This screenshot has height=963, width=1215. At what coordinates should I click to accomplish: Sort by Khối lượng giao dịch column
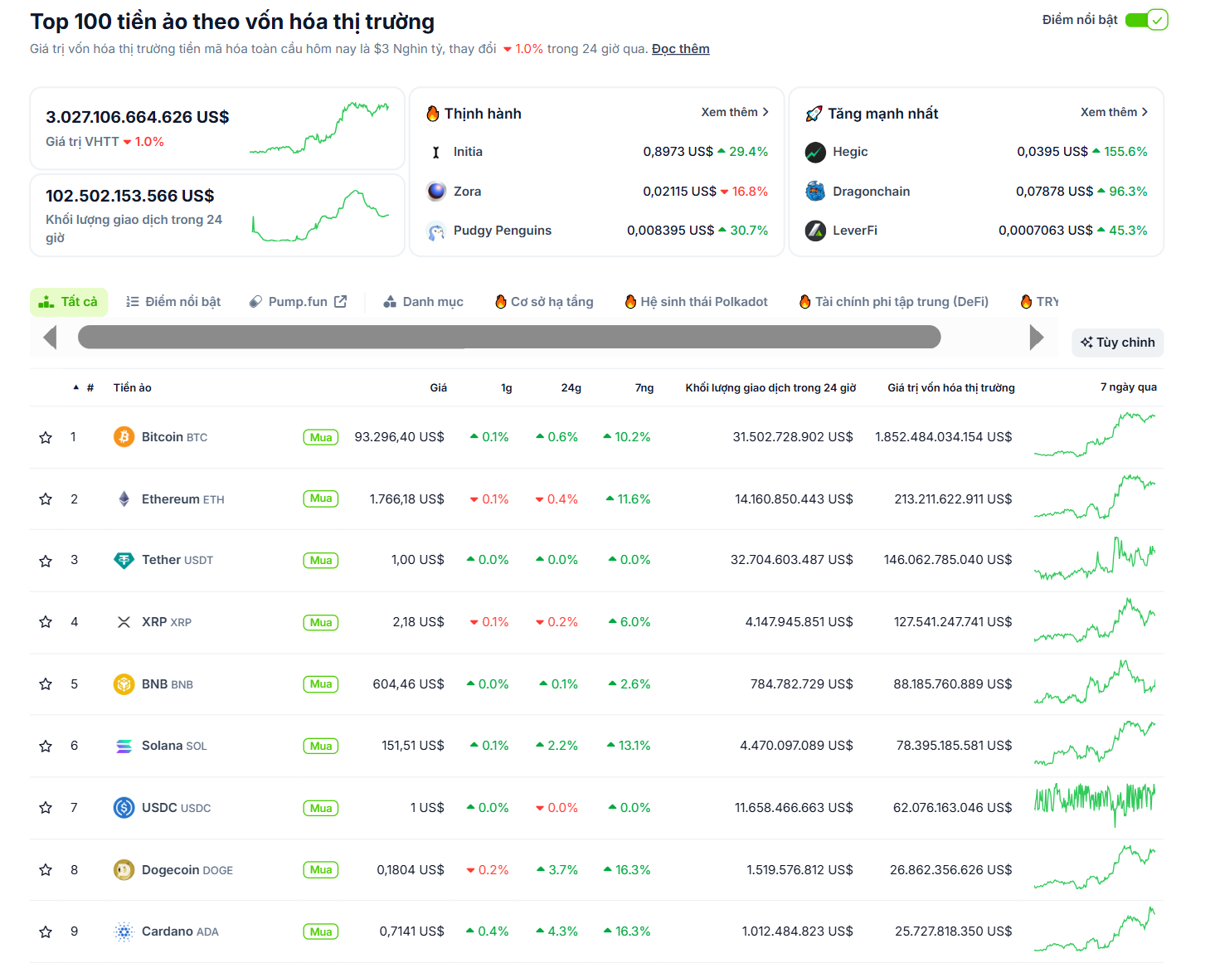tap(770, 387)
